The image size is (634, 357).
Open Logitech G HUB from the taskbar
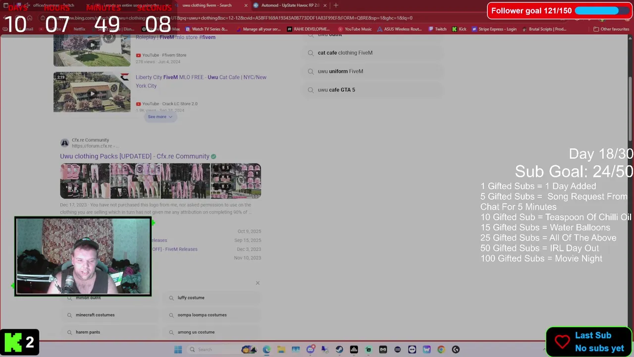[x=456, y=350]
